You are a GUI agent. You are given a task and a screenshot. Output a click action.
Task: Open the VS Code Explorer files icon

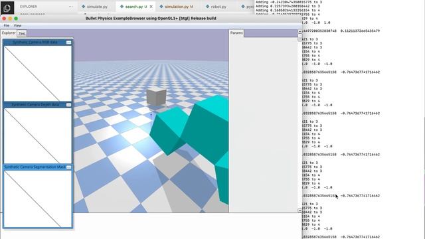click(x=7, y=8)
